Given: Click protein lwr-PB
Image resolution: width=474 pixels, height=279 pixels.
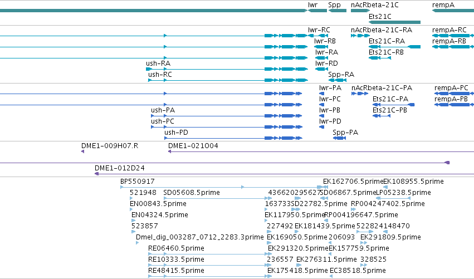Looking at the screenshot, I should pos(330,110).
